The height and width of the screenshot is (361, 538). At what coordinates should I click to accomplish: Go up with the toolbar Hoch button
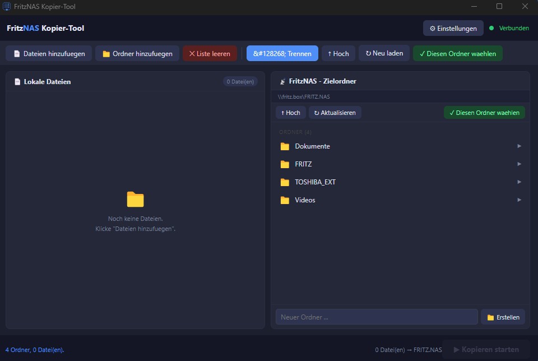(338, 53)
